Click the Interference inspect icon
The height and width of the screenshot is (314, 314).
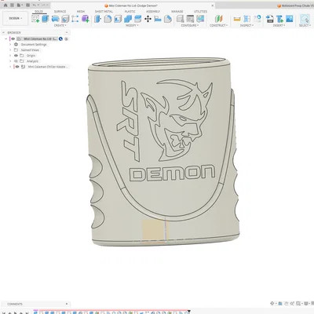click(246, 19)
